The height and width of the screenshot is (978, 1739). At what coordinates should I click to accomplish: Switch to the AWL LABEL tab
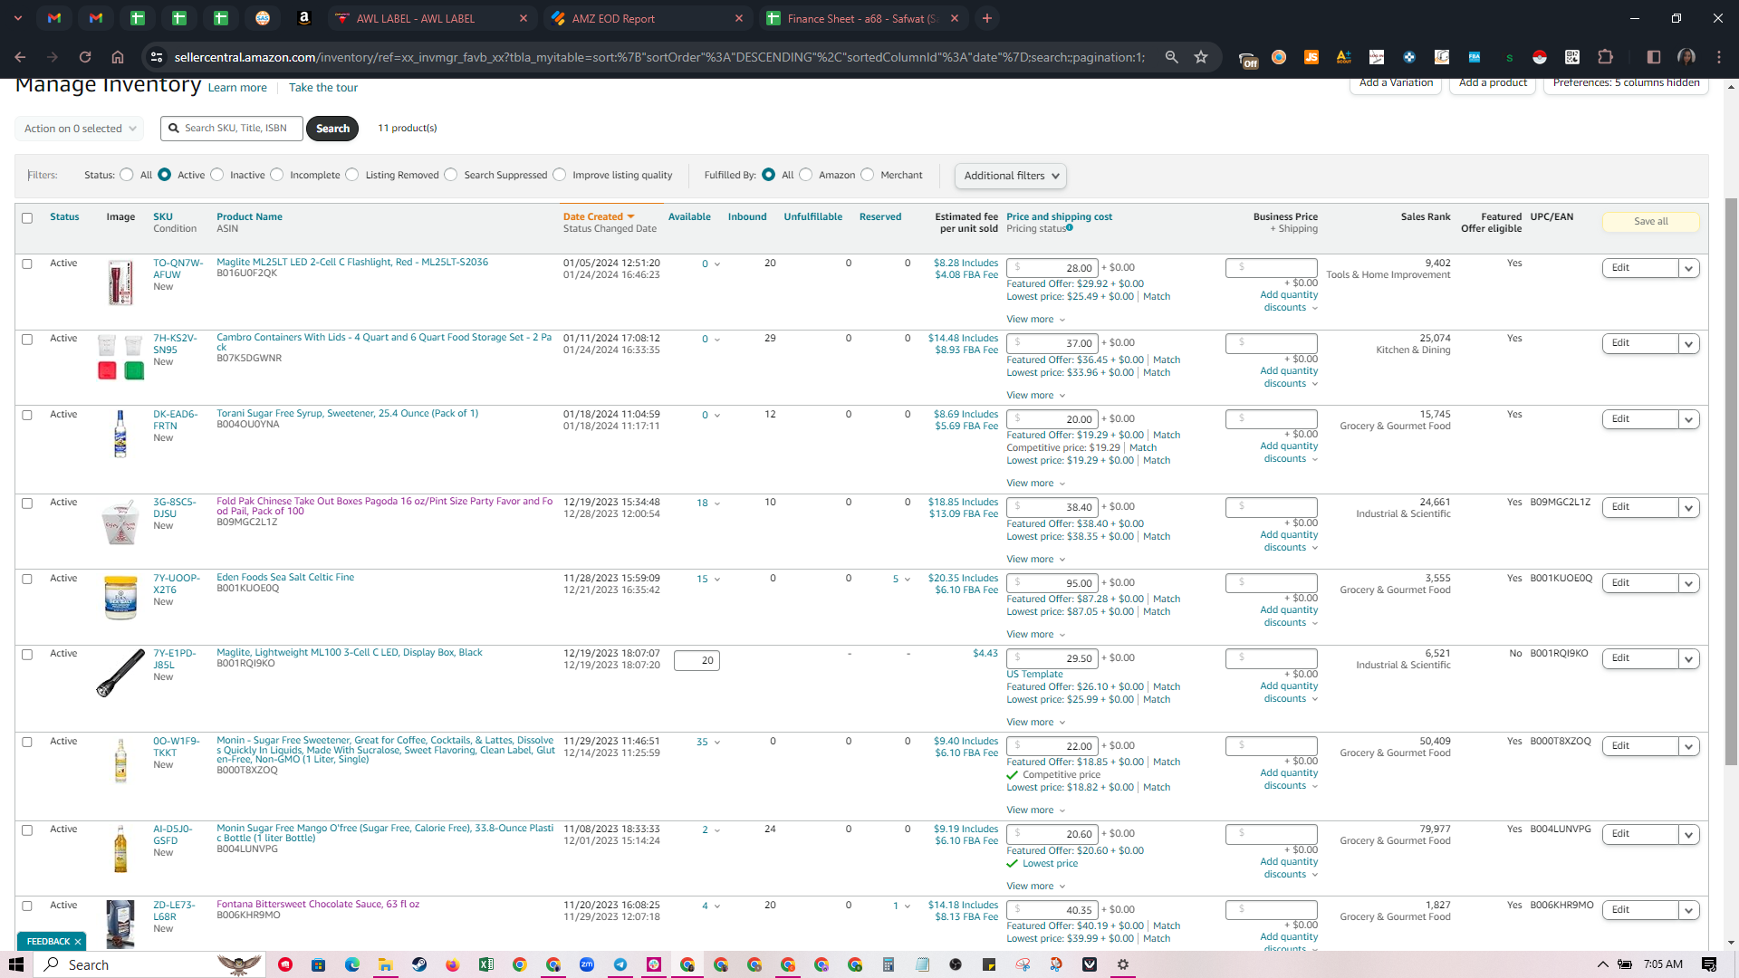click(432, 18)
